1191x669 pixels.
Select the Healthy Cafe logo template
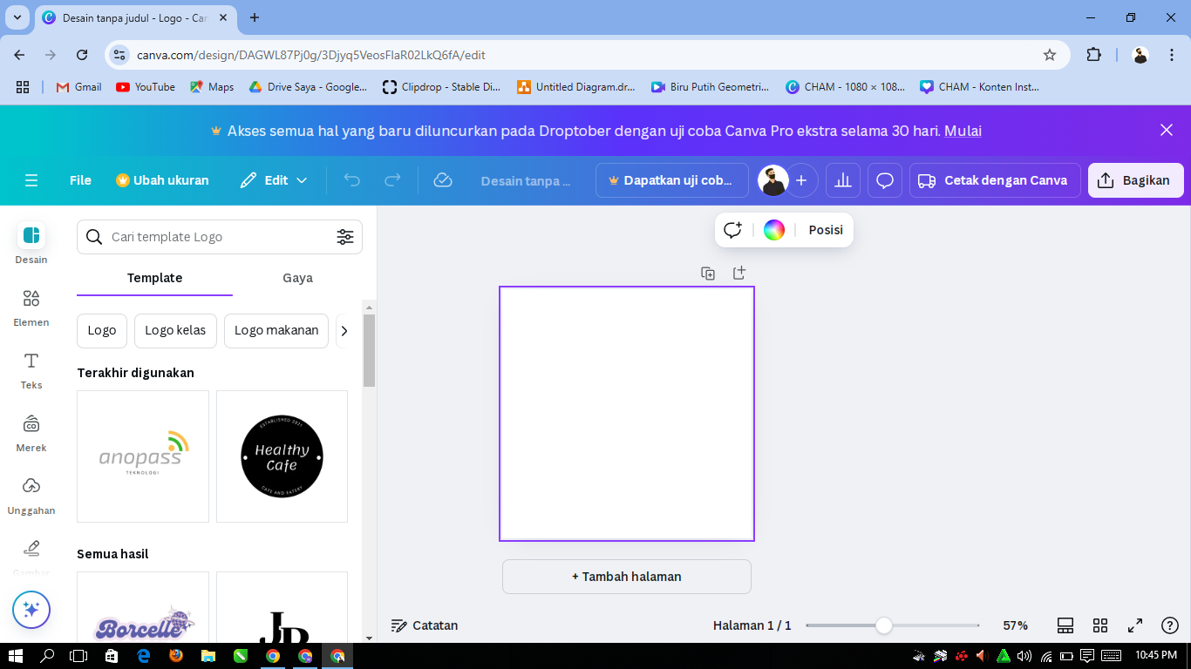tap(282, 456)
